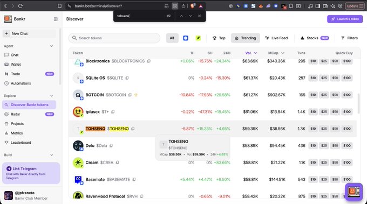Copy Blocktronics token address icon
This screenshot has width=367, height=204.
tap(149, 61)
